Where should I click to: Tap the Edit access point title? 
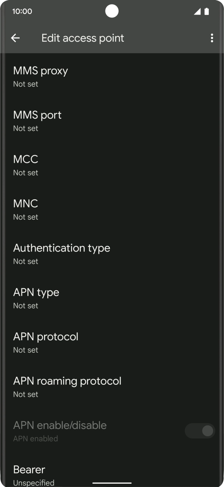coord(83,38)
